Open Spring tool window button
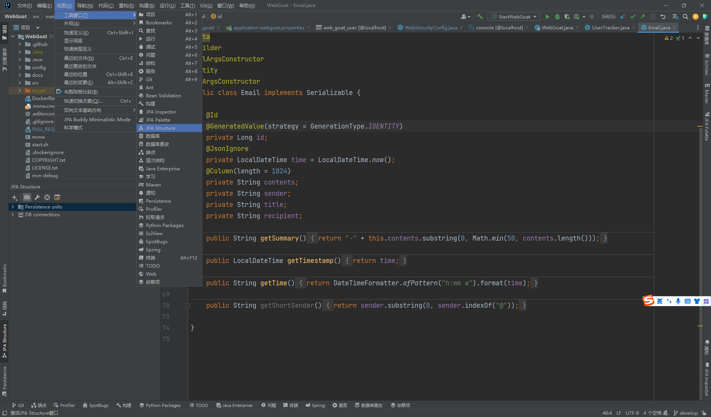The image size is (711, 417). point(315,405)
